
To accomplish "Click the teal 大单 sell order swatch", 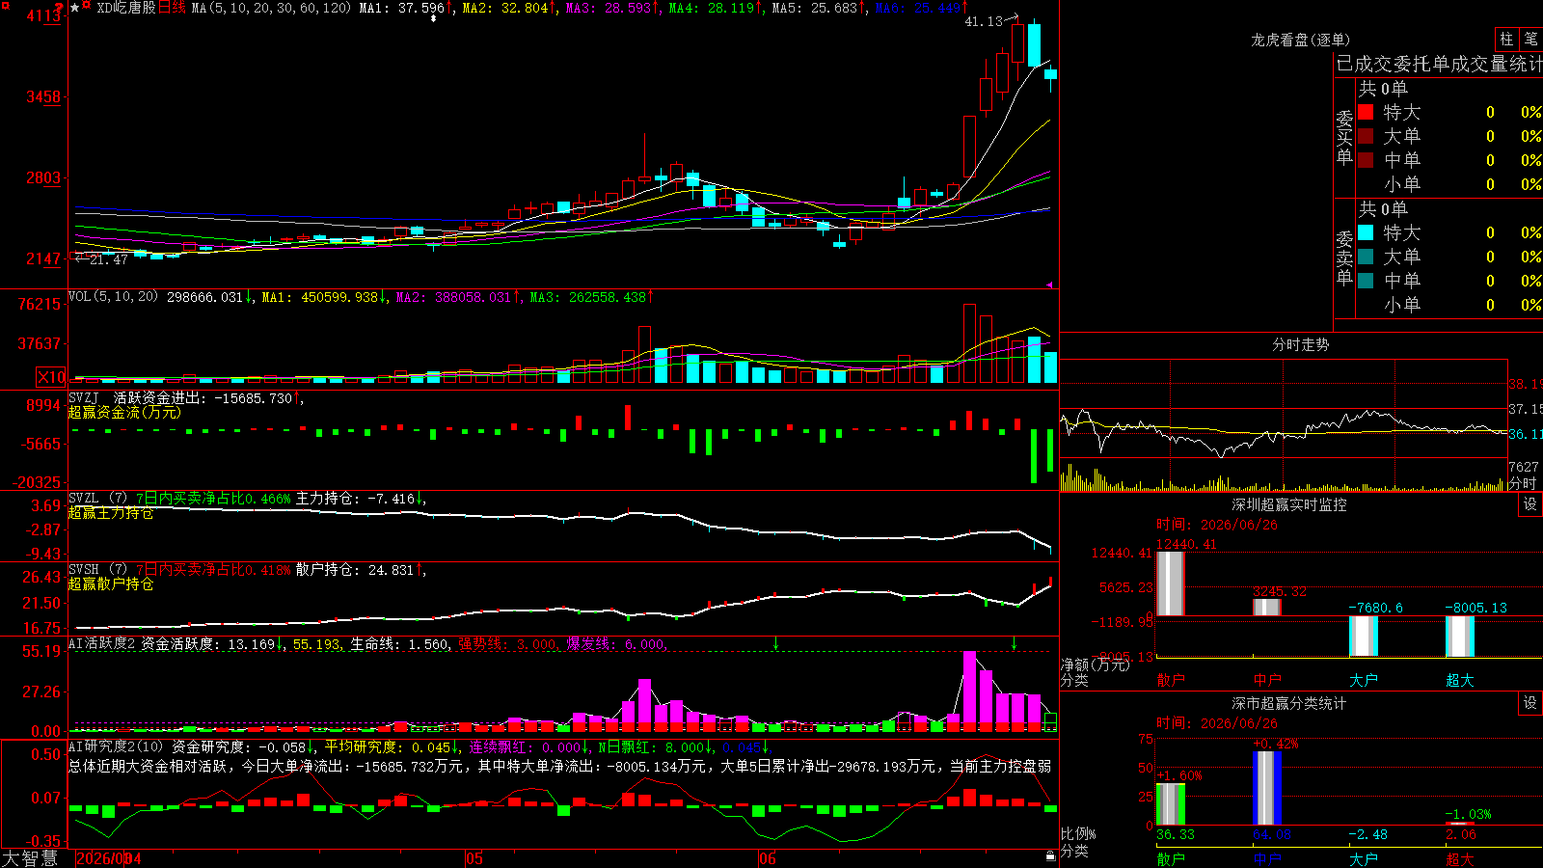I will pyautogui.click(x=1366, y=257).
